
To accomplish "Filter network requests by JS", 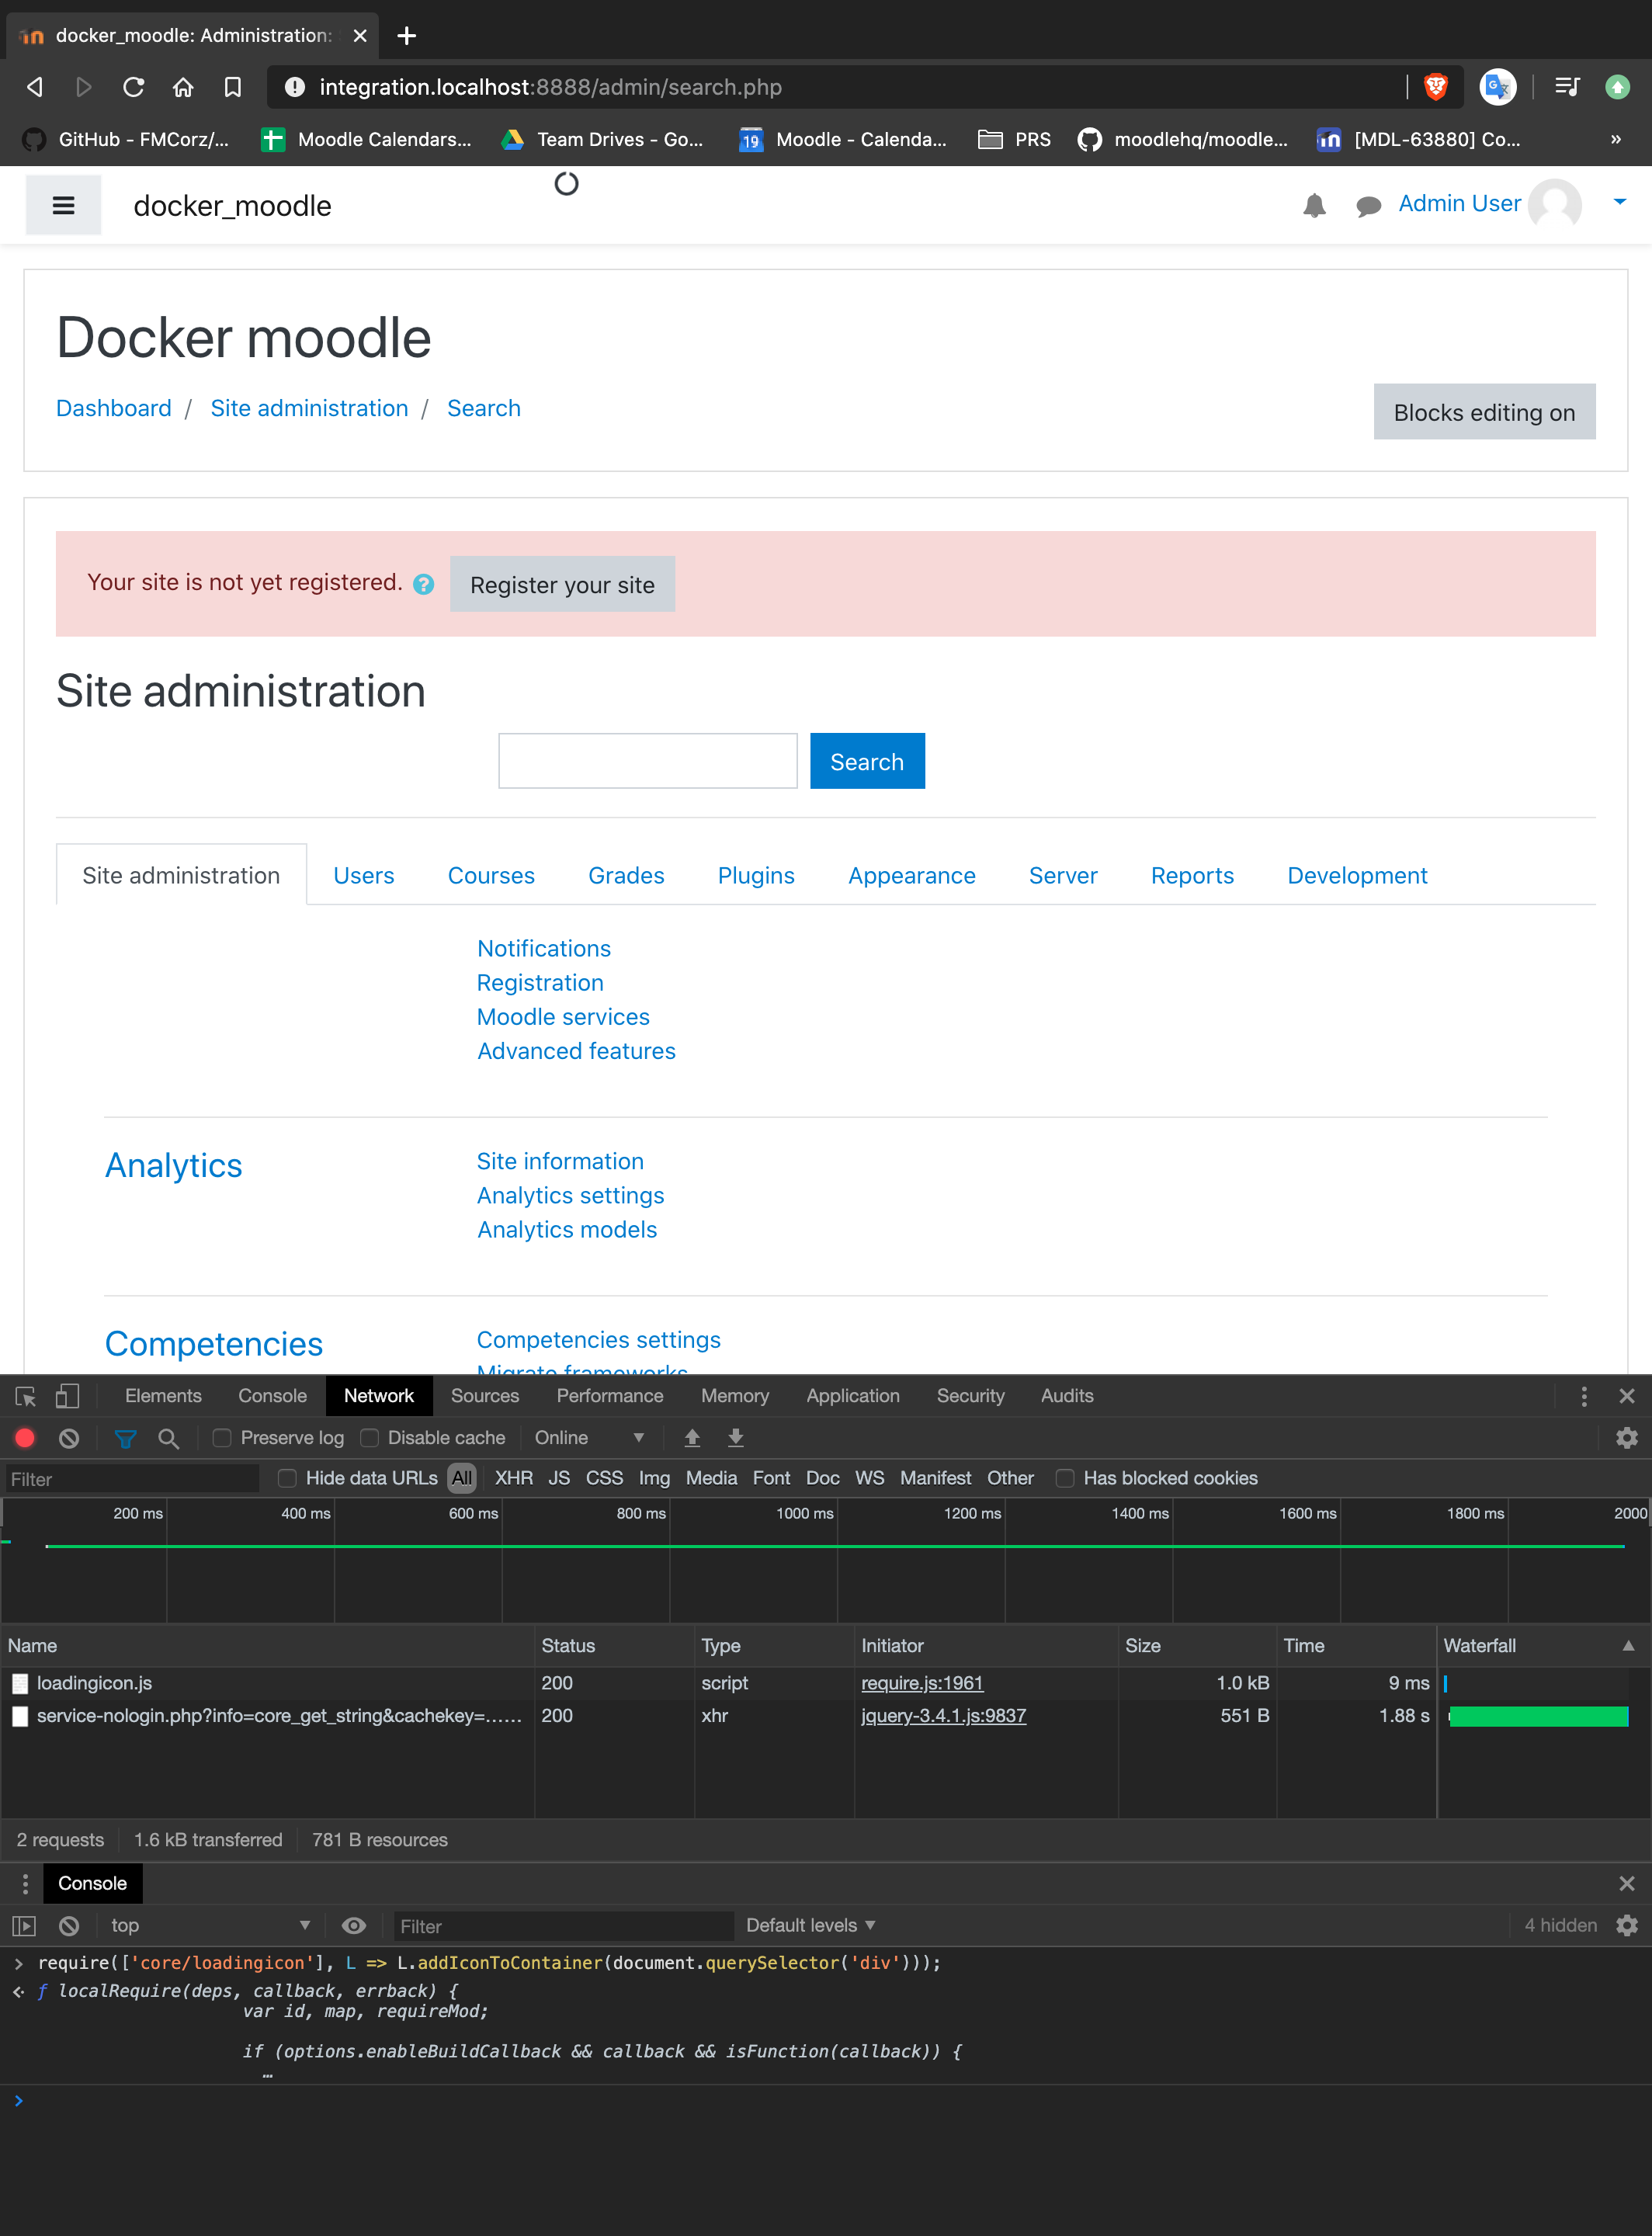I will (x=559, y=1478).
